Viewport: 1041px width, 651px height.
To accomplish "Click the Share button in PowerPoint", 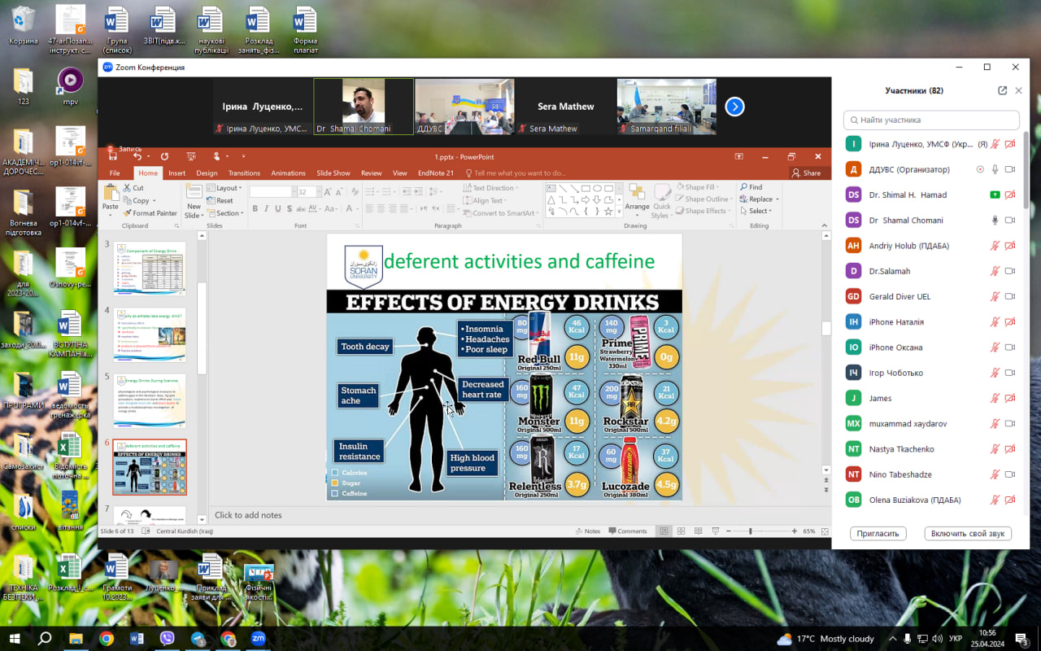I will (x=806, y=173).
